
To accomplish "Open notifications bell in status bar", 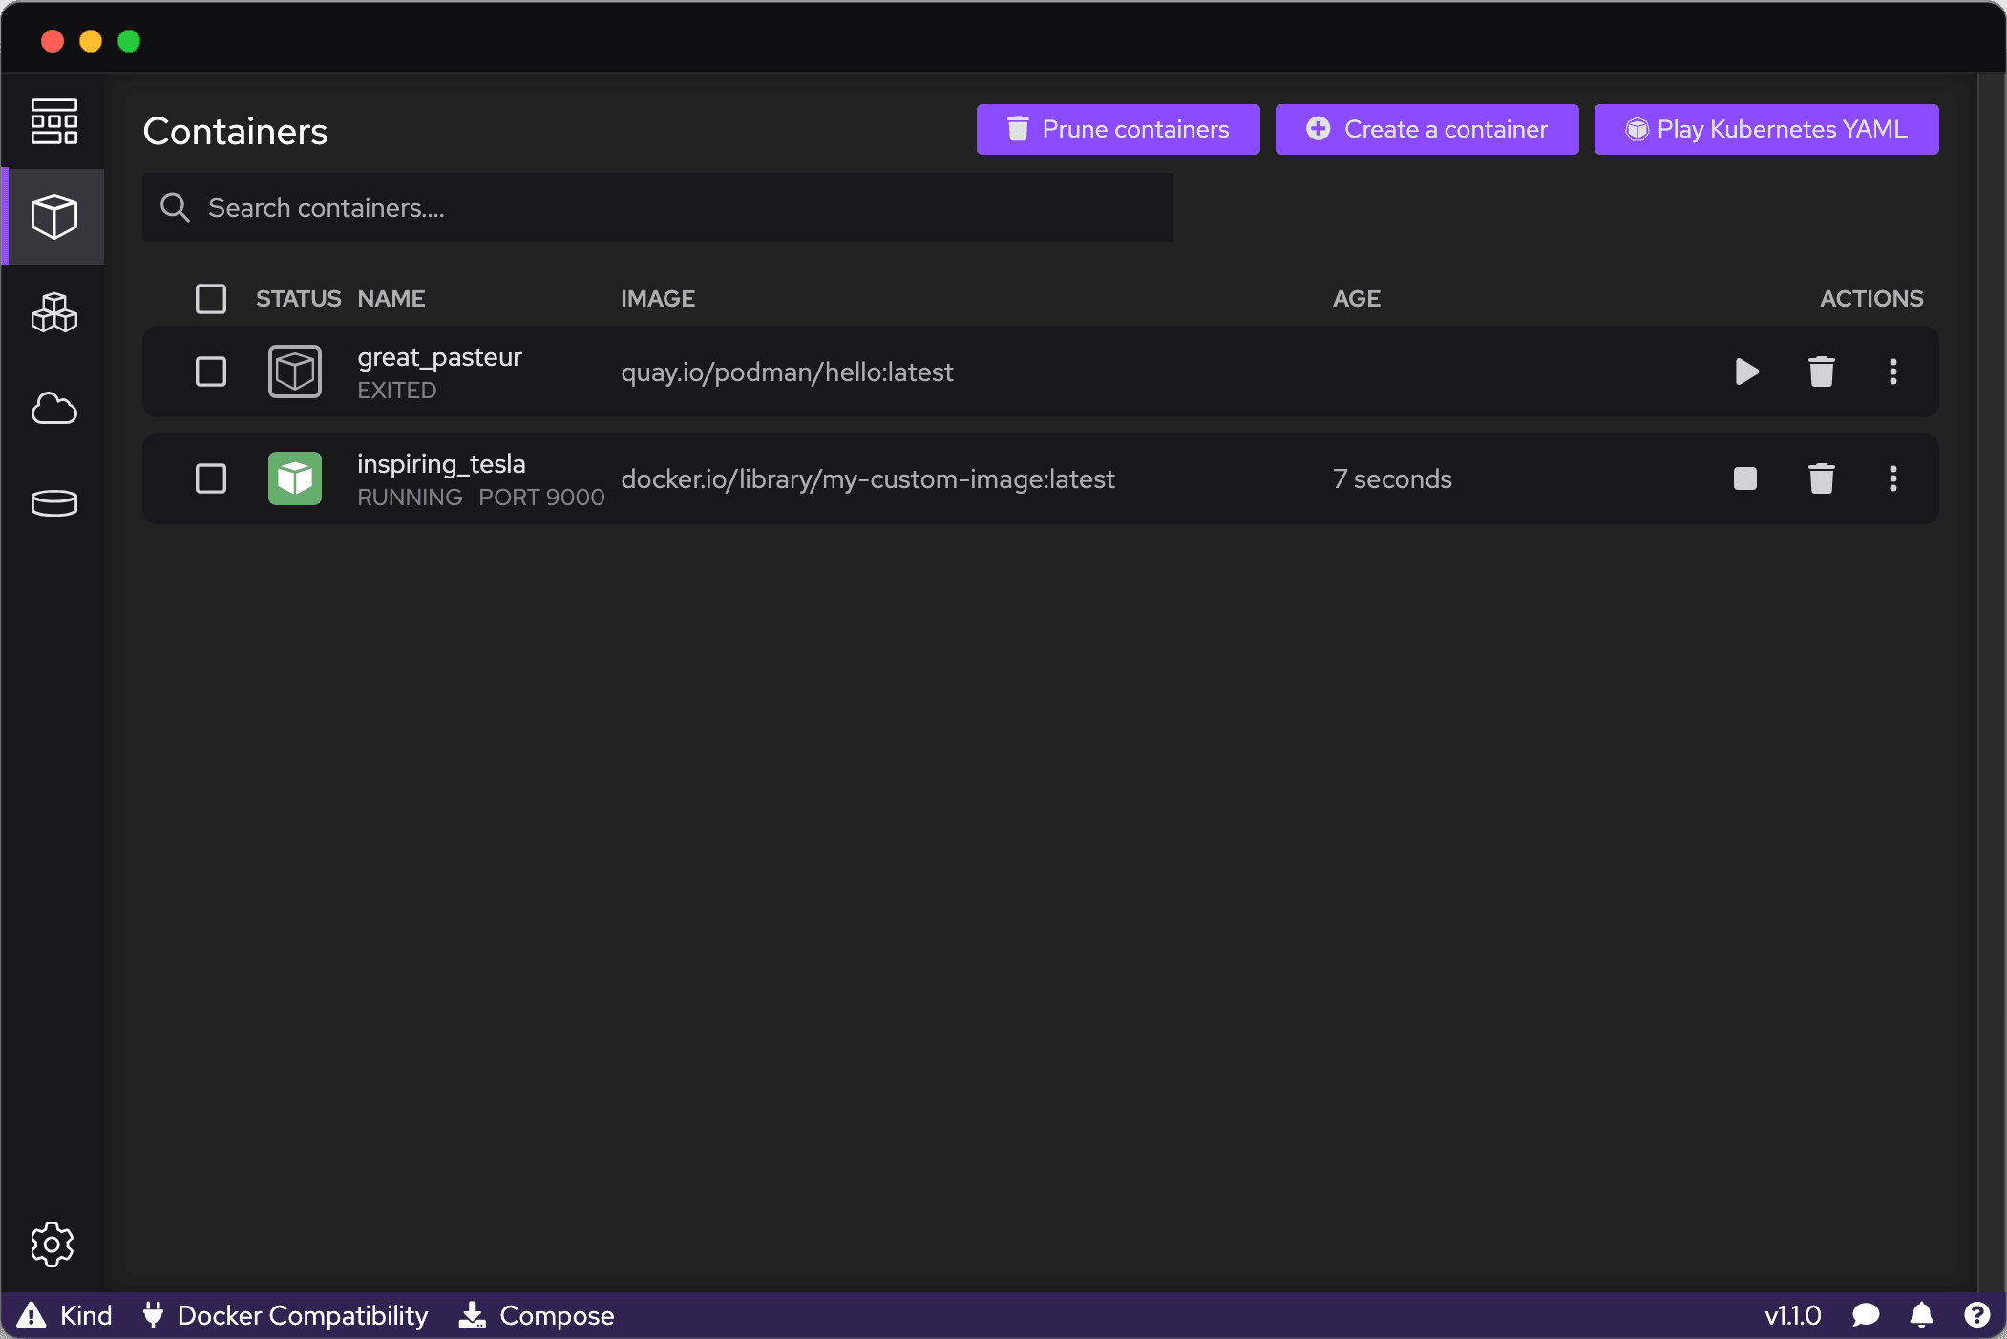I will click(x=1922, y=1315).
